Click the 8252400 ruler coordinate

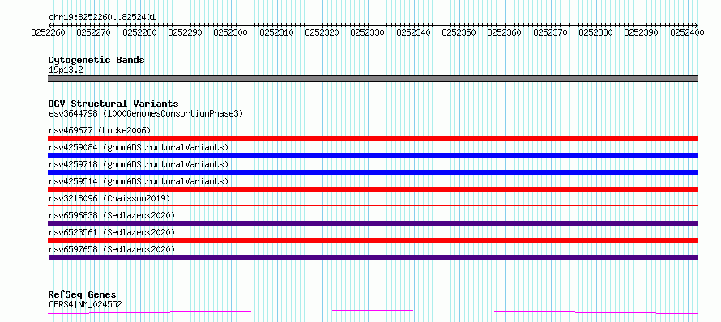687,32
